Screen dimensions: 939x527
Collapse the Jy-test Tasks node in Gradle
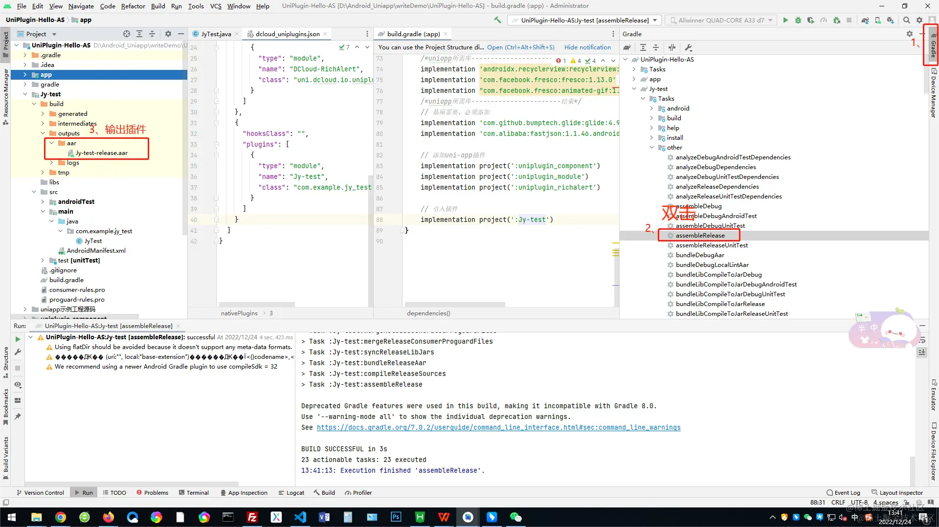tap(643, 99)
